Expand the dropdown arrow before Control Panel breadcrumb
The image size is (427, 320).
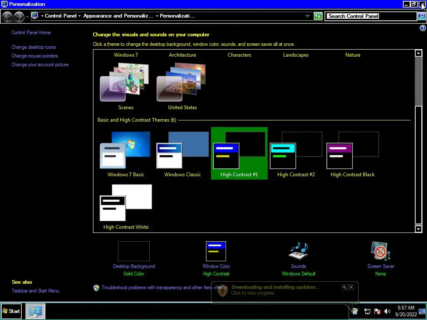click(42, 16)
